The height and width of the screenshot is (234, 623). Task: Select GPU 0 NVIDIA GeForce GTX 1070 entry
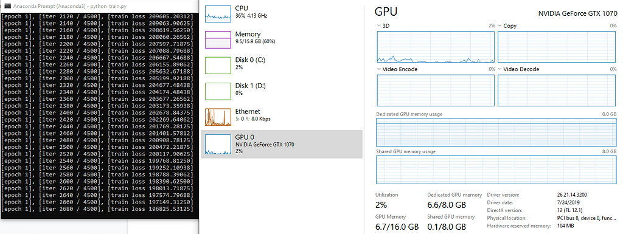pos(281,144)
